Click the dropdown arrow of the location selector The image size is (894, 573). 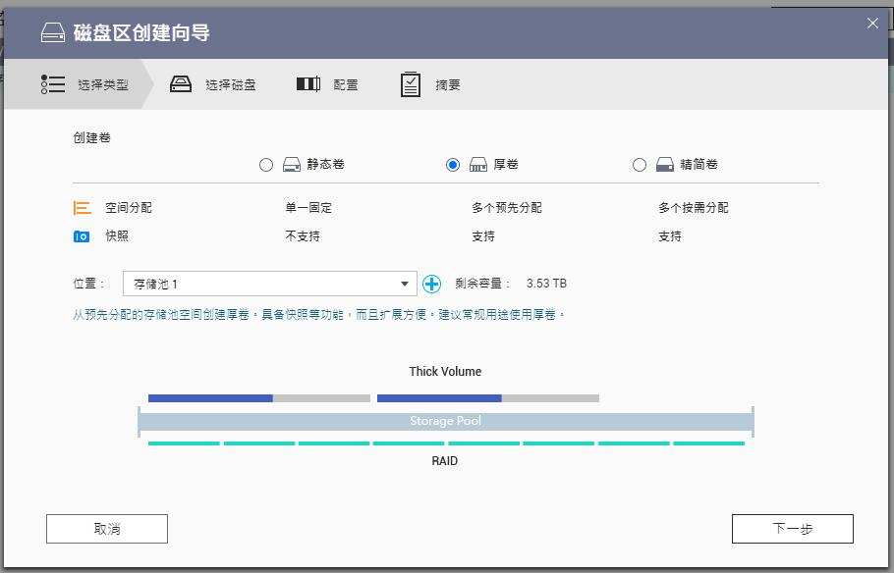[x=403, y=283]
